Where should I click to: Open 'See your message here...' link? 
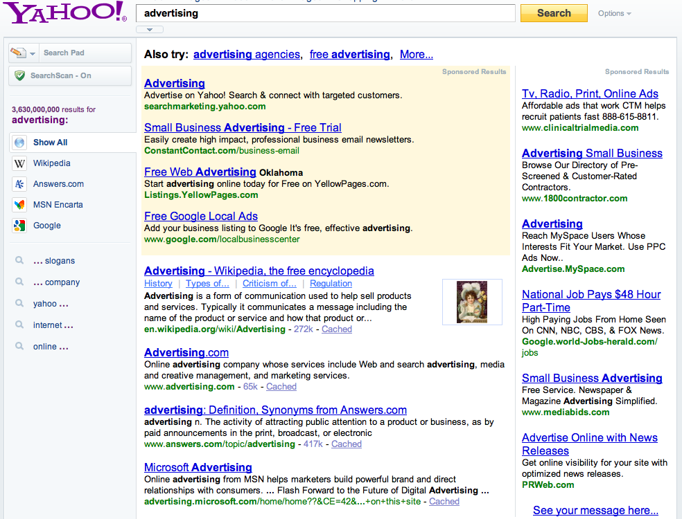tap(595, 511)
